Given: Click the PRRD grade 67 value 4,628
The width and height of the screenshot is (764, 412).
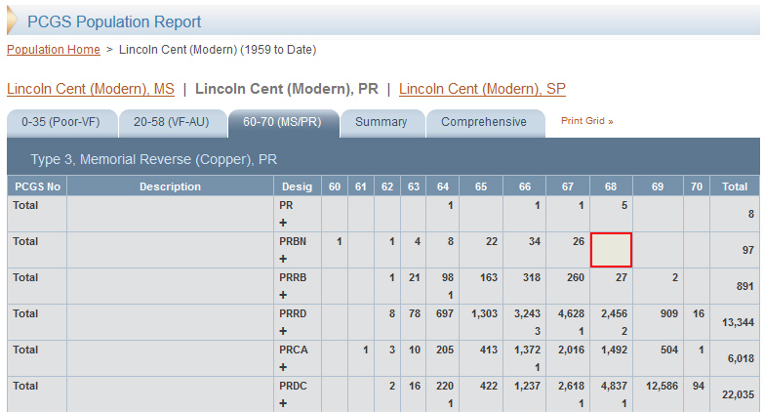Looking at the screenshot, I should point(571,313).
